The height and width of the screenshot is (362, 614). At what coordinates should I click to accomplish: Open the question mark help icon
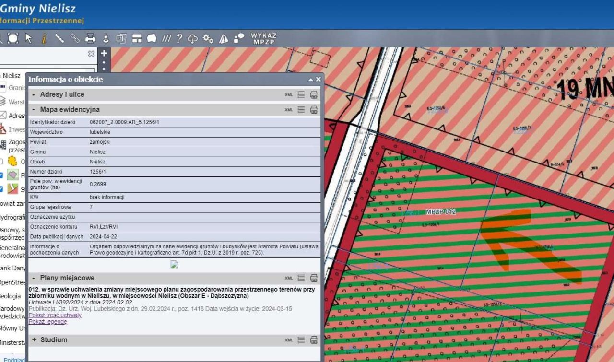[x=179, y=39]
